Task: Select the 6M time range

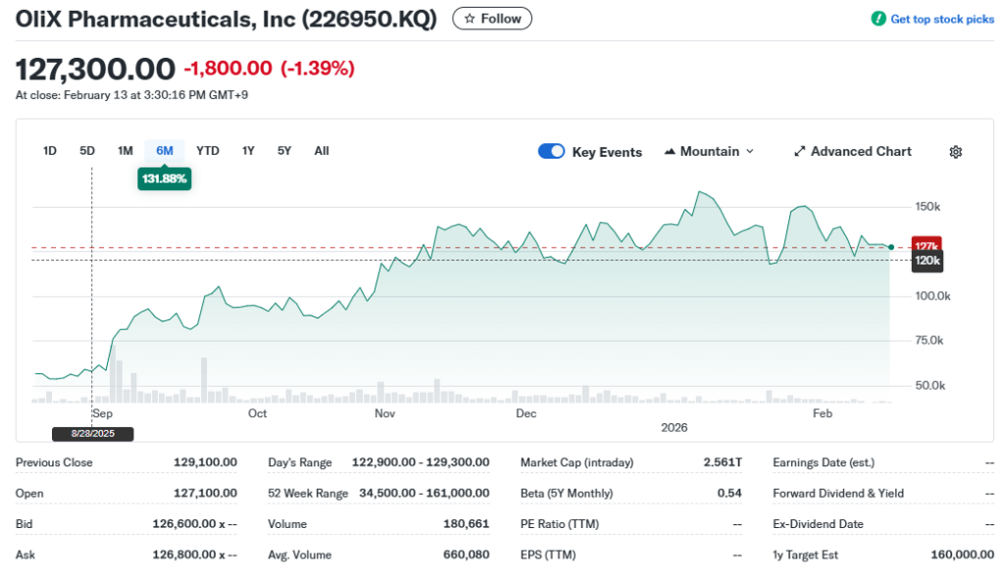Action: click(165, 151)
